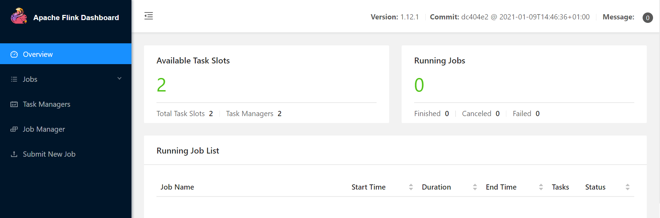Click the Jobs list icon
This screenshot has height=218, width=660.
point(14,79)
